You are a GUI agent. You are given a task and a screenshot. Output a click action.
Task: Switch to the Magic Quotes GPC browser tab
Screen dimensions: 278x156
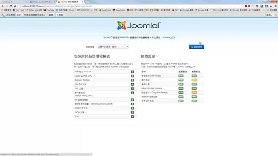43,2
